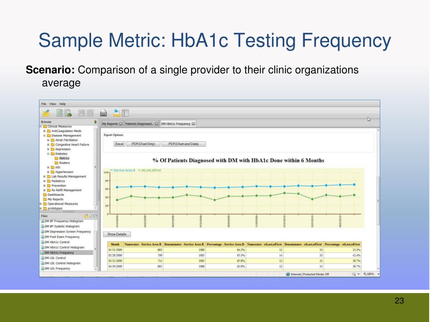
Task: Click the panel layout toolbar icon
Action: [x=125, y=113]
